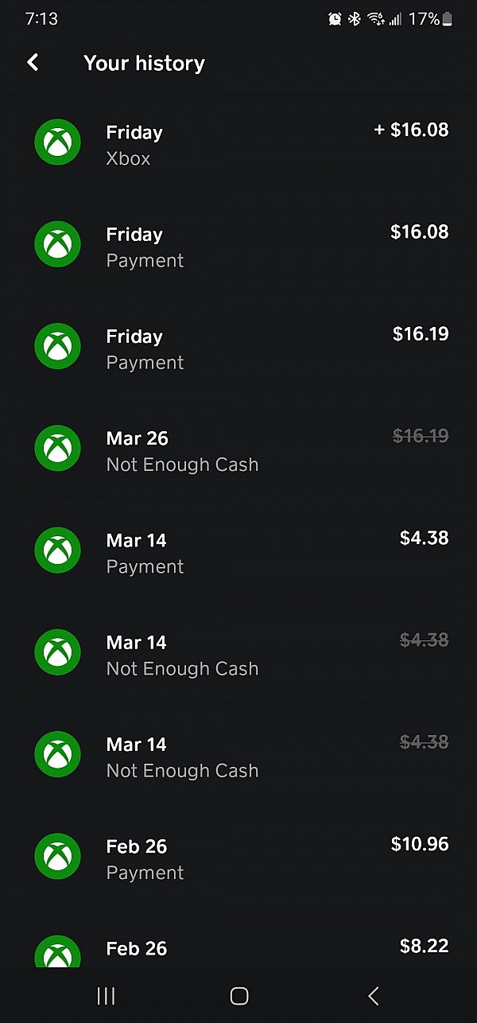
Task: Open the alarm icon in status bar
Action: (x=335, y=19)
